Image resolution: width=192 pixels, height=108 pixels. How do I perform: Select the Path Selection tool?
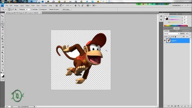pyautogui.click(x=2, y=61)
